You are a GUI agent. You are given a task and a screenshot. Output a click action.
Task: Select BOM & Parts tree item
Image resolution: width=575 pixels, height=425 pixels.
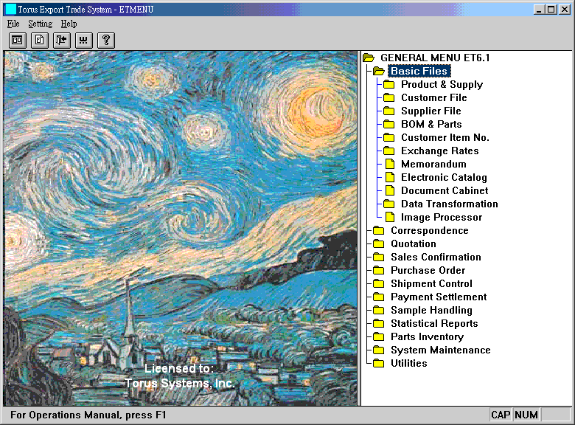click(x=431, y=124)
